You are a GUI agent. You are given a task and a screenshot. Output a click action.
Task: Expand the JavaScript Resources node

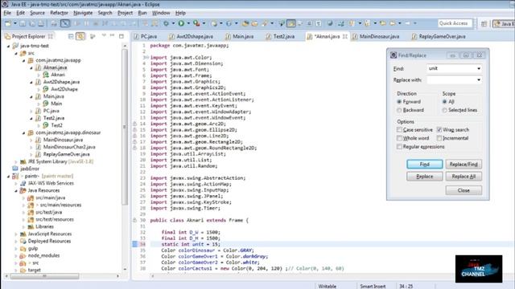16,234
